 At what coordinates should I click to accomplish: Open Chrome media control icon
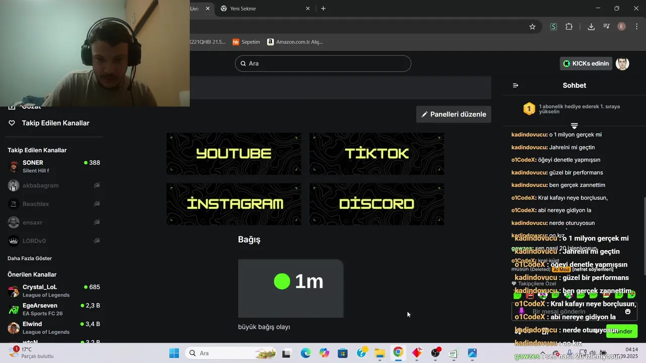[607, 27]
